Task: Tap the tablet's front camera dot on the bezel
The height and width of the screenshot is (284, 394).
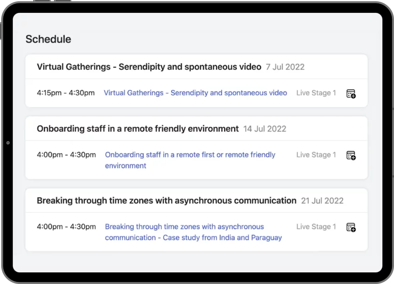Action: coord(8,143)
